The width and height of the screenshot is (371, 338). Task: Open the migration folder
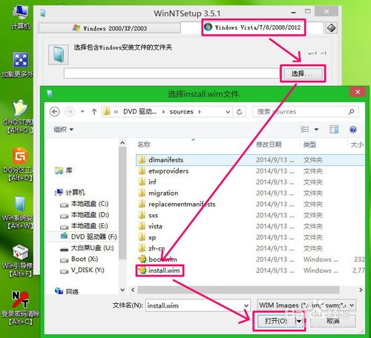[158, 193]
